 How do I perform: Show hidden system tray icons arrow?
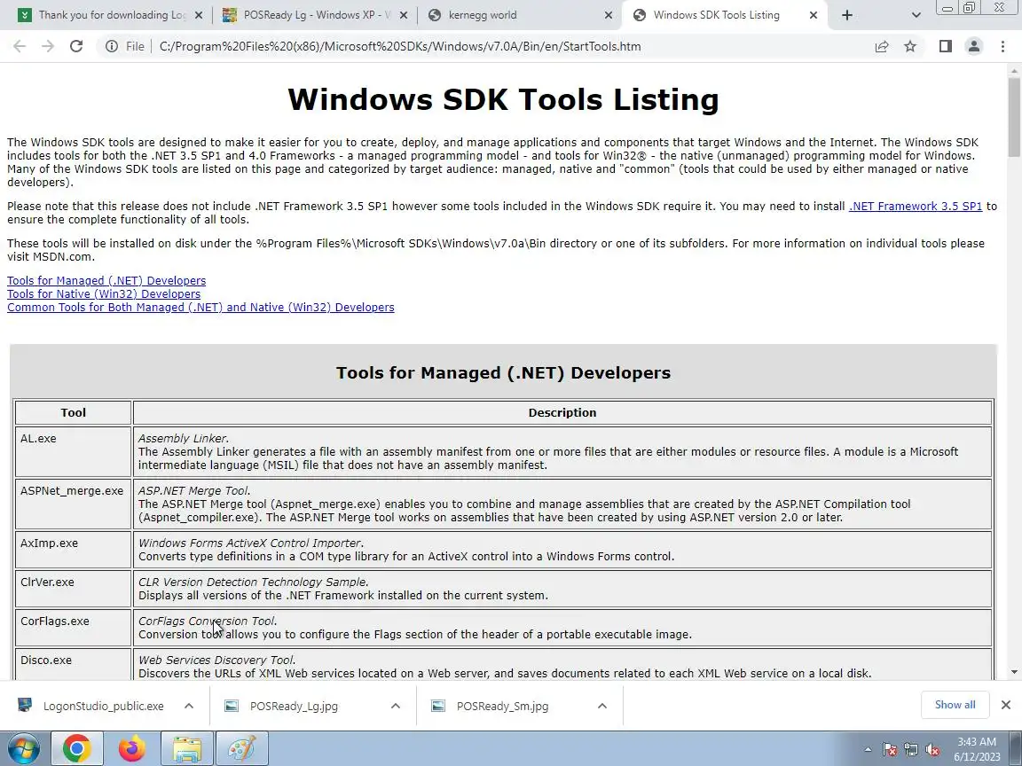[x=868, y=749]
